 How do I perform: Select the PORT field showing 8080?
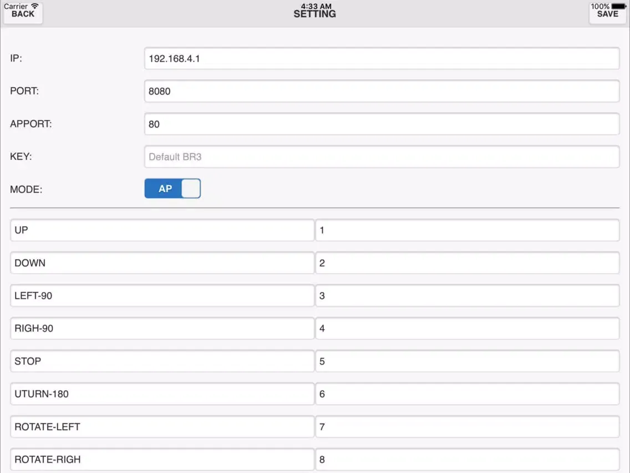(382, 91)
